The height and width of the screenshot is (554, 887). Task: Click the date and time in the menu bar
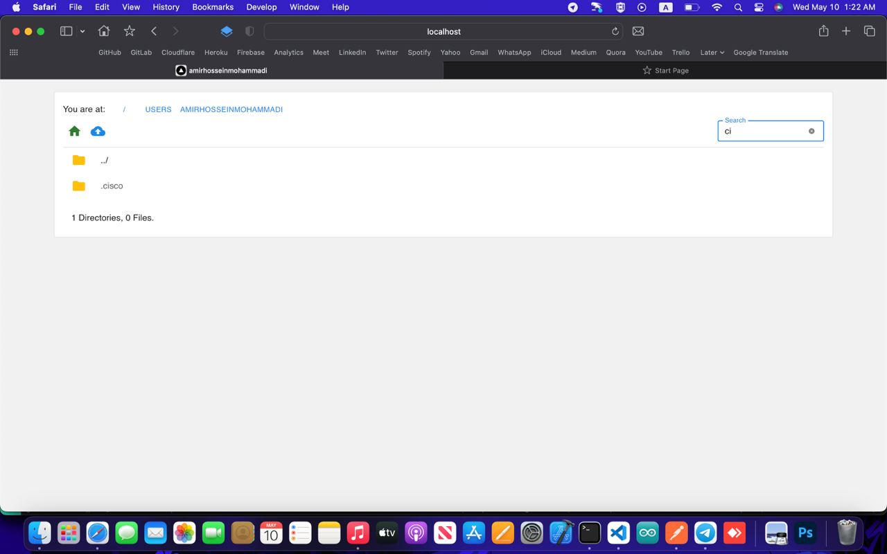coord(834,7)
